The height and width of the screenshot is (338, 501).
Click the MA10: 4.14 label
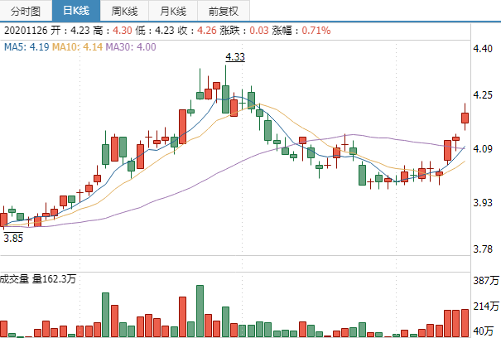(77, 47)
